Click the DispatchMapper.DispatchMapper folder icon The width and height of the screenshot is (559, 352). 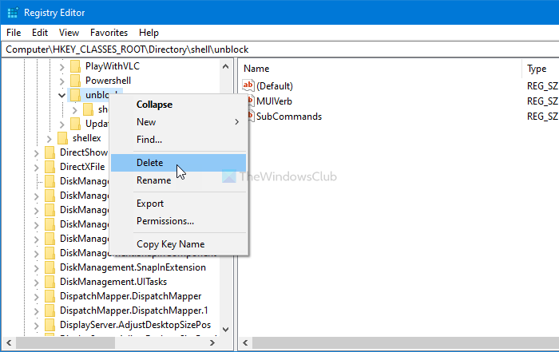(x=50, y=296)
